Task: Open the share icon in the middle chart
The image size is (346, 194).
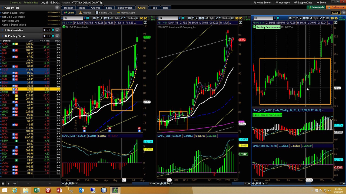Action: coord(189,18)
